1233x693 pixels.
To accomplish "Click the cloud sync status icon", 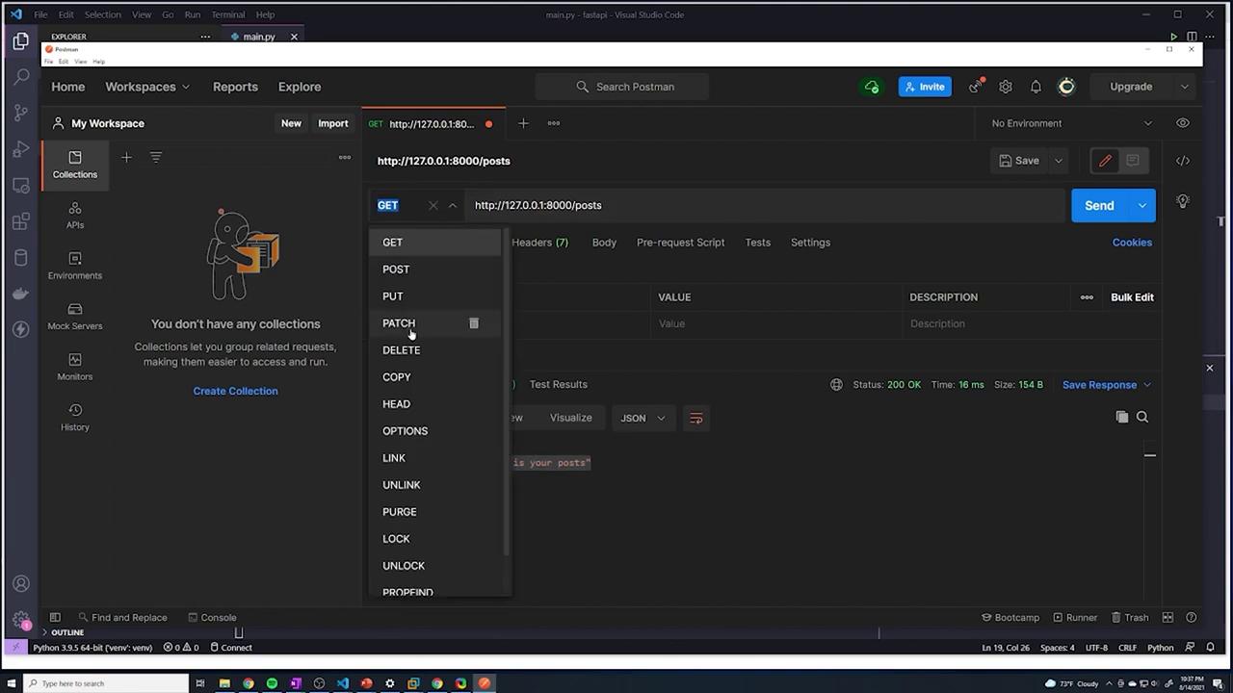I will pyautogui.click(x=872, y=87).
